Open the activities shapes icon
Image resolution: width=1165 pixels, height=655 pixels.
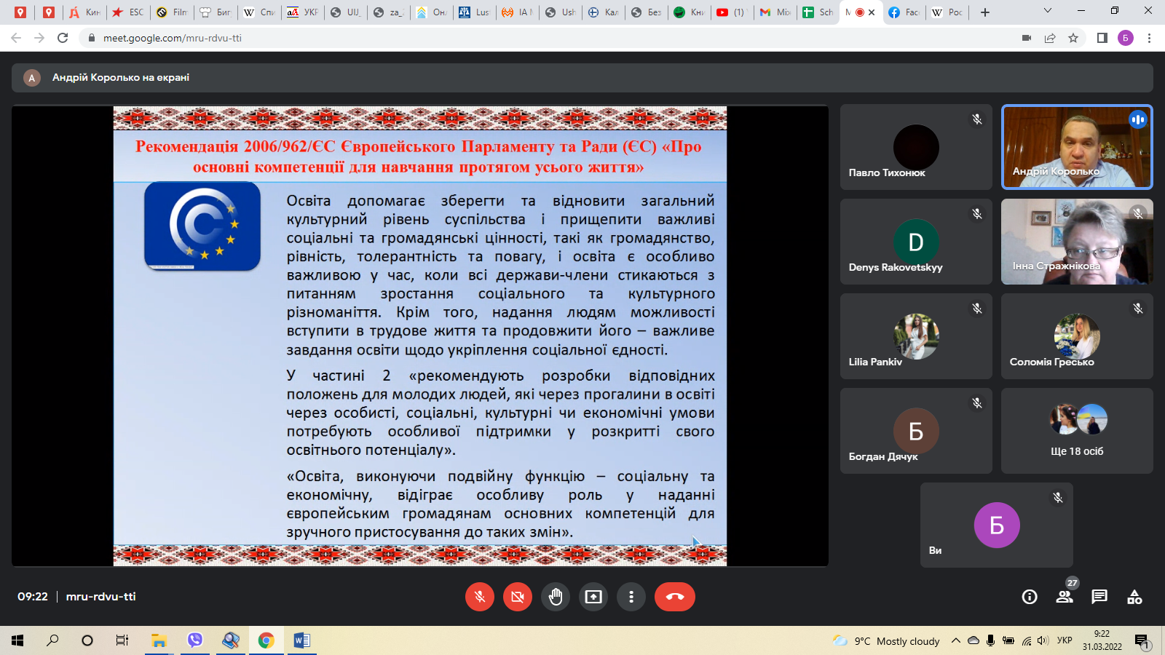[x=1134, y=597]
